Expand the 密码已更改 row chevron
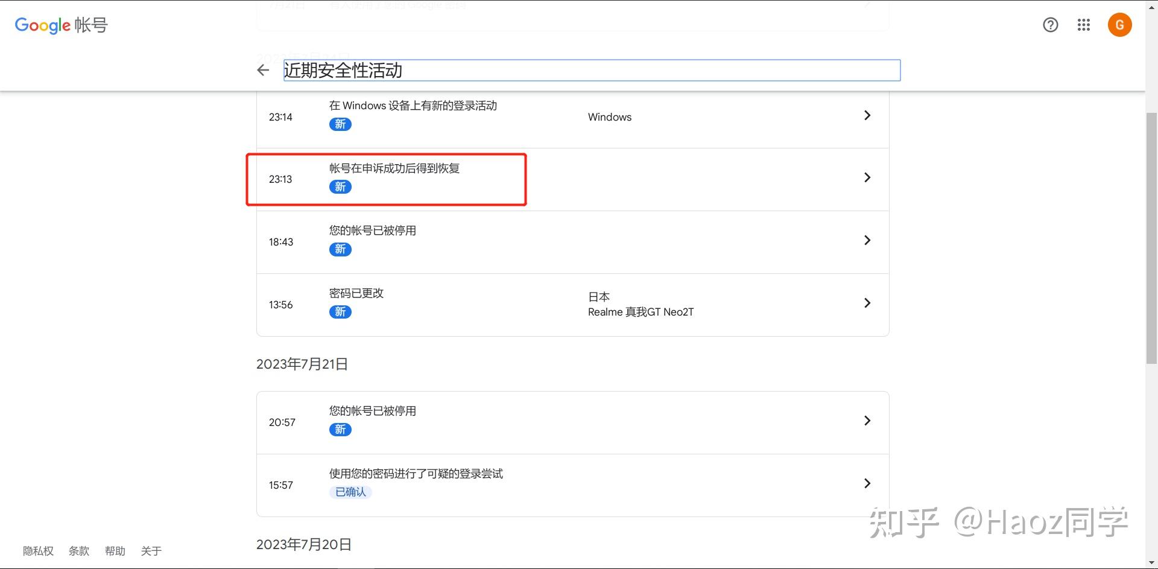 [x=867, y=303]
